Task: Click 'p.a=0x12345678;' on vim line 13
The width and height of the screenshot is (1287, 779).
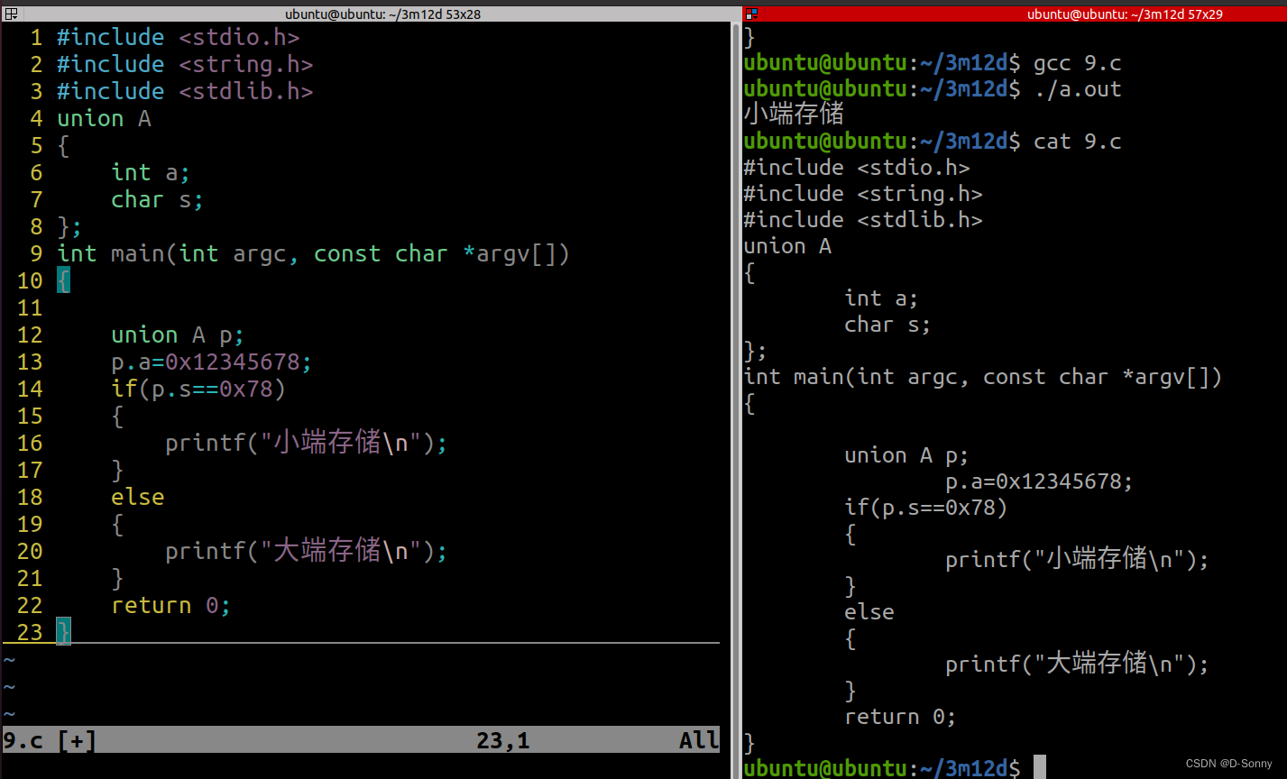Action: [211, 362]
